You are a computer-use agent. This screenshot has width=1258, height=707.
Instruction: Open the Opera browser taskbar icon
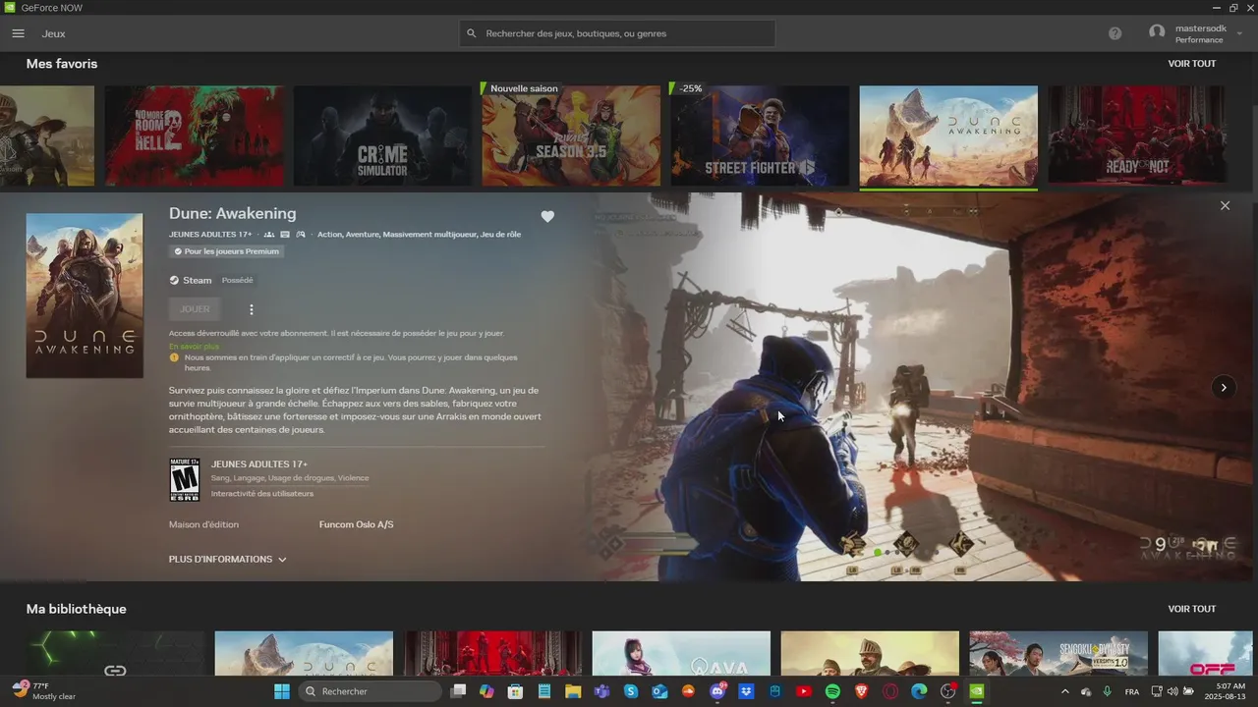click(890, 691)
